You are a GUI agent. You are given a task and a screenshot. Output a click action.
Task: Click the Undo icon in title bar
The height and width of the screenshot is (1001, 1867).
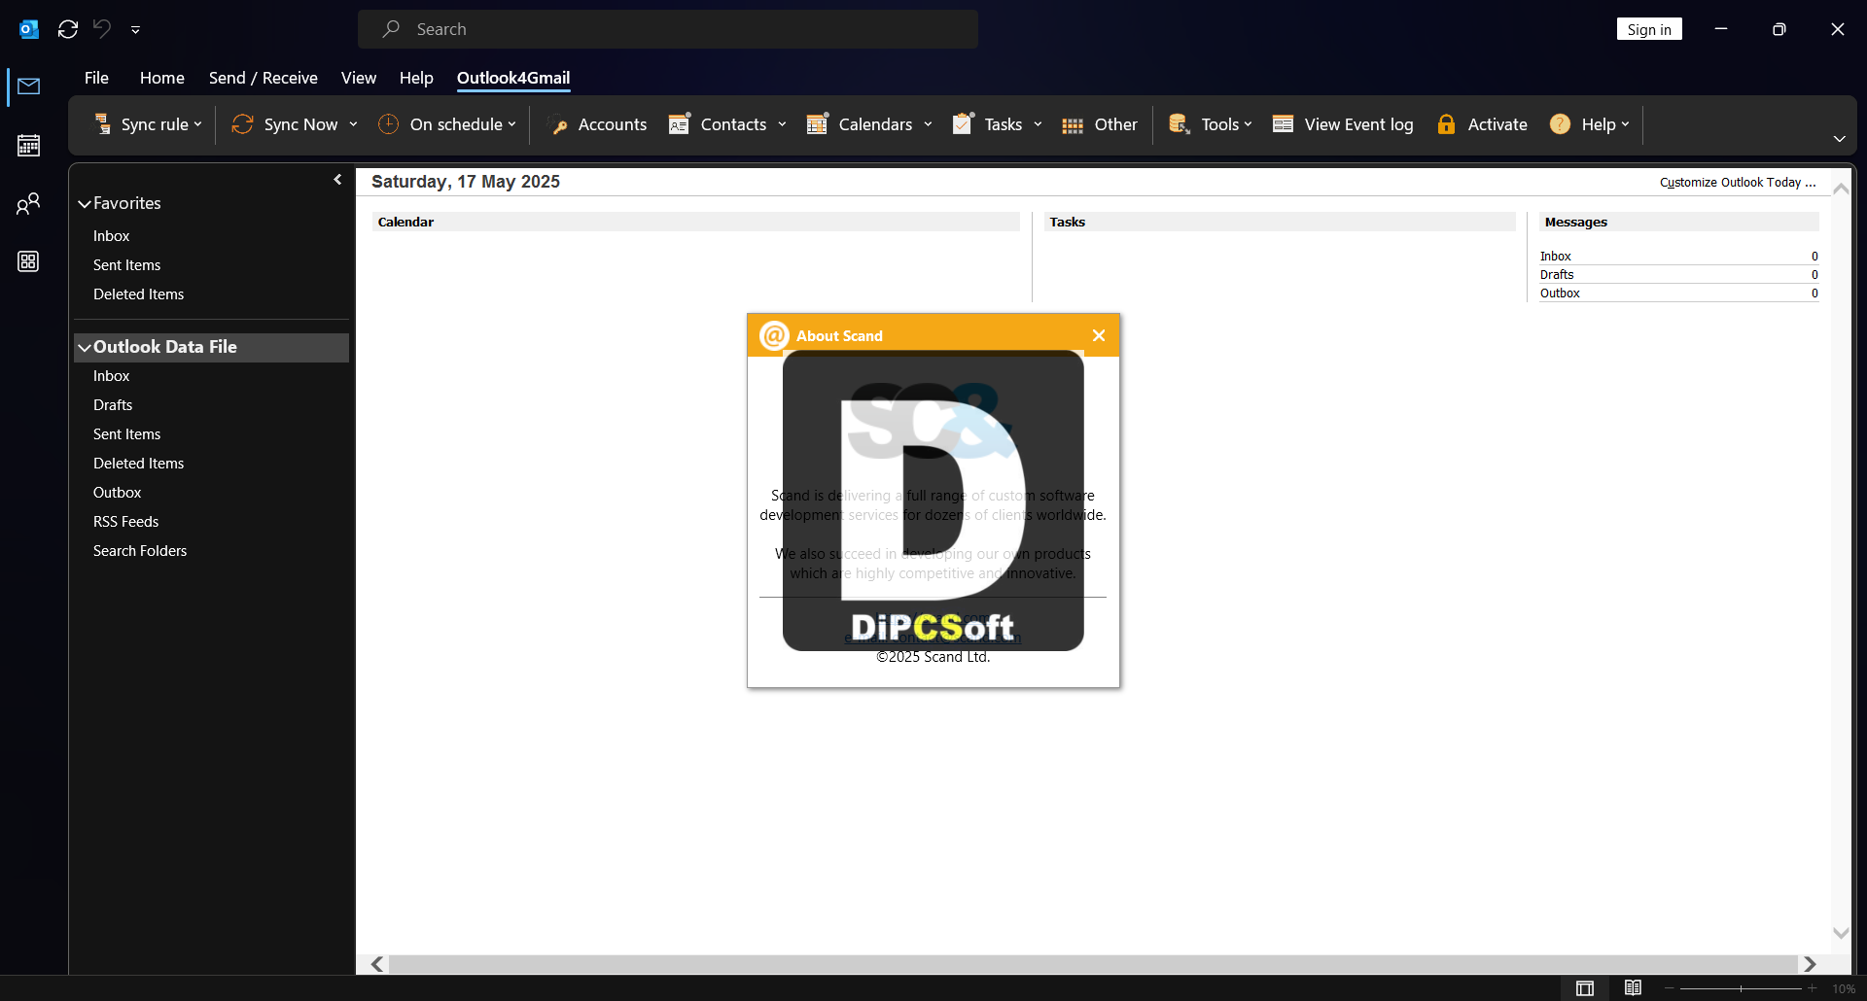(x=102, y=29)
